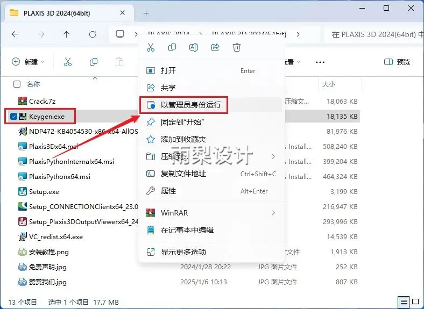Click the Copy icon in the Explorer toolbar
This screenshot has height=309, width=424.
(x=94, y=62)
